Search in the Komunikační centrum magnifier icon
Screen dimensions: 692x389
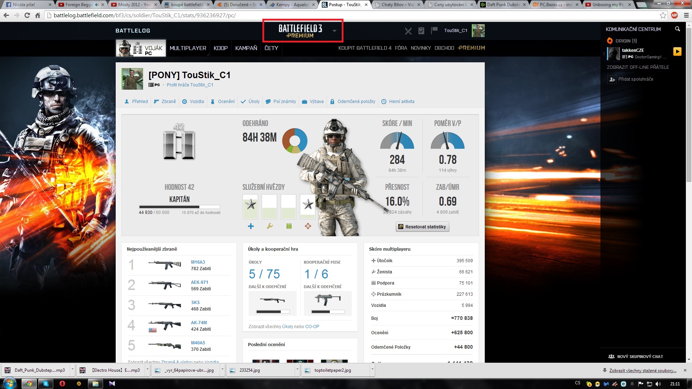[677, 29]
